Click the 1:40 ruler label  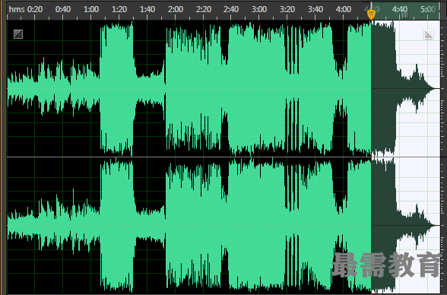147,9
